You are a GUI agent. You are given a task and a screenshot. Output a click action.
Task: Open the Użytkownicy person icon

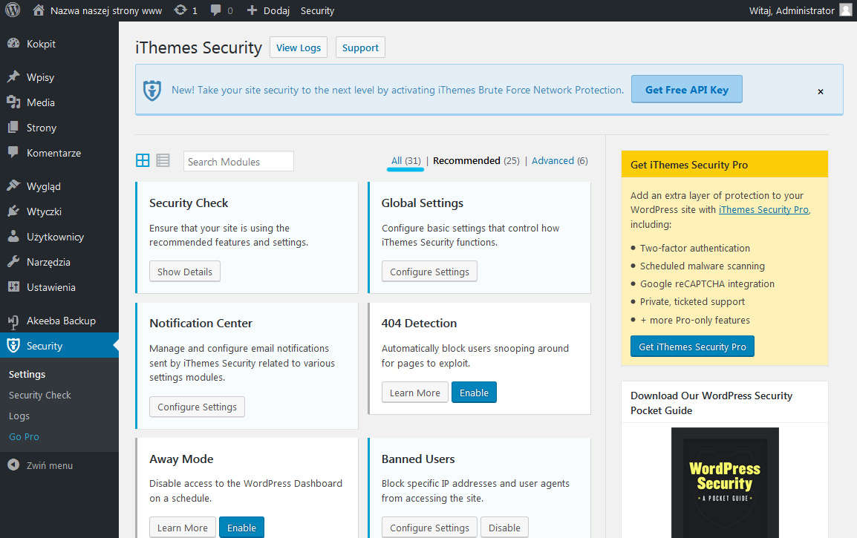point(13,237)
